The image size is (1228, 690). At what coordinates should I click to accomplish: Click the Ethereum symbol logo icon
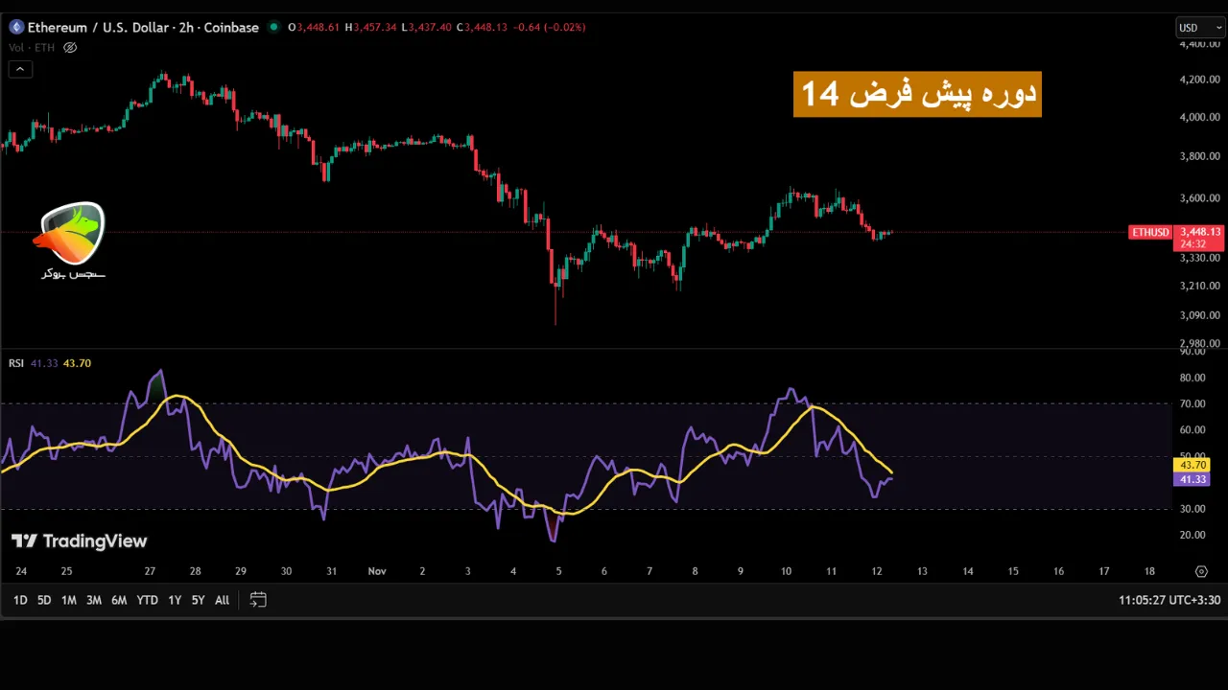pyautogui.click(x=15, y=28)
